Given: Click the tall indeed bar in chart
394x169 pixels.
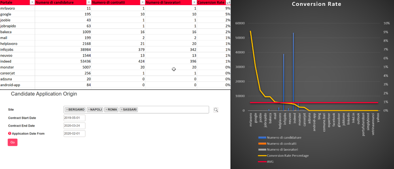Looking at the screenshot, I should coord(293,72).
